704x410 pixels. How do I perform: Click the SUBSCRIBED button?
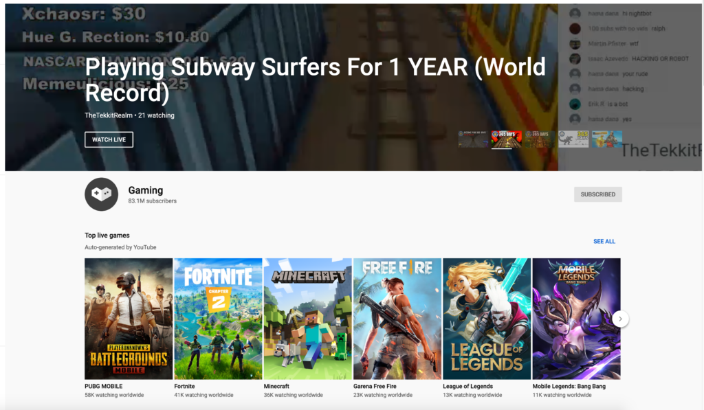pyautogui.click(x=597, y=194)
